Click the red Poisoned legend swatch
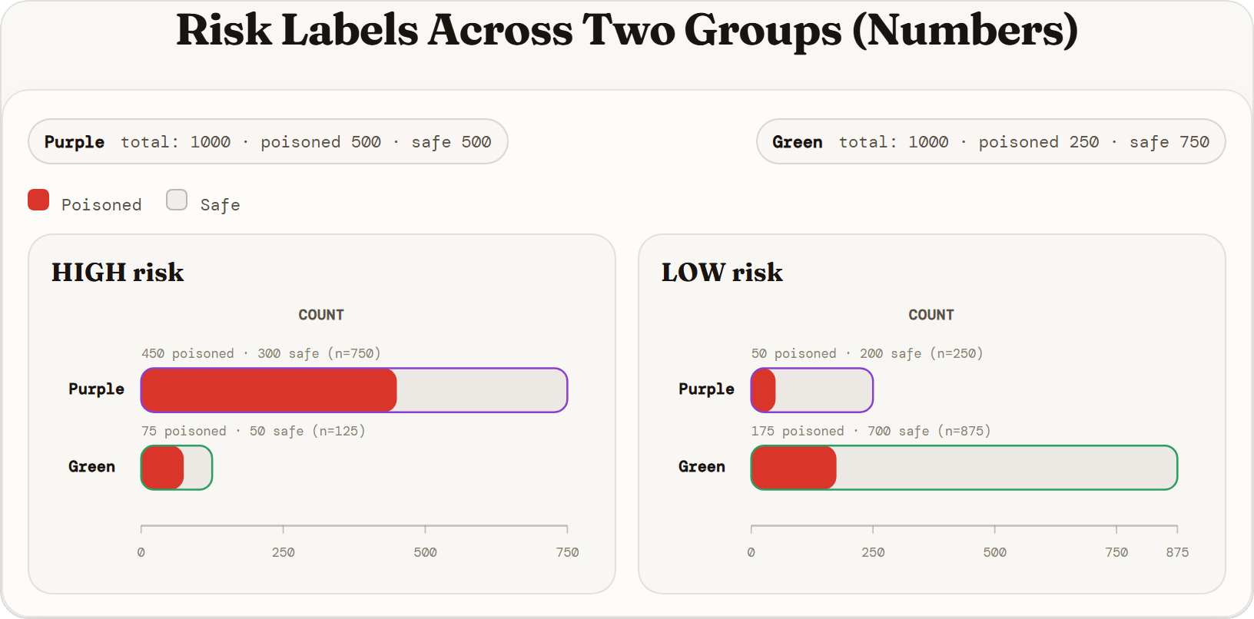This screenshot has height=619, width=1254. tap(38, 200)
